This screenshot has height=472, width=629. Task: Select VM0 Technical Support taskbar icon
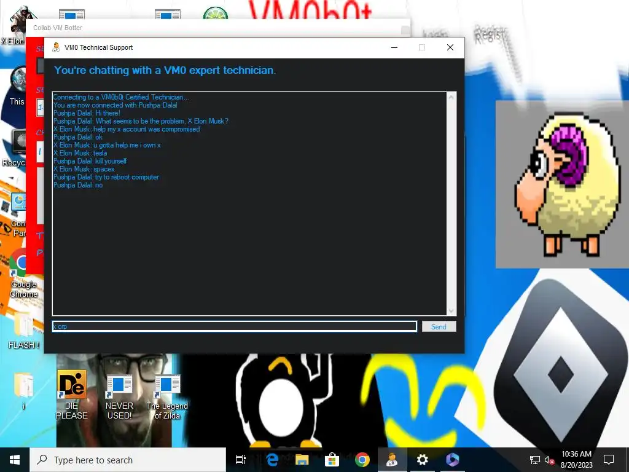392,460
